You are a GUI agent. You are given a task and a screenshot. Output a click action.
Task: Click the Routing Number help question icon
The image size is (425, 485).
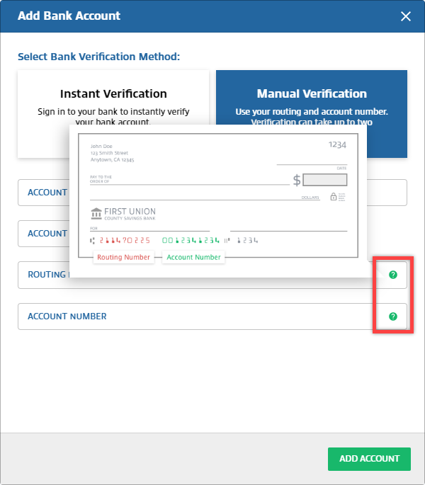(x=393, y=275)
